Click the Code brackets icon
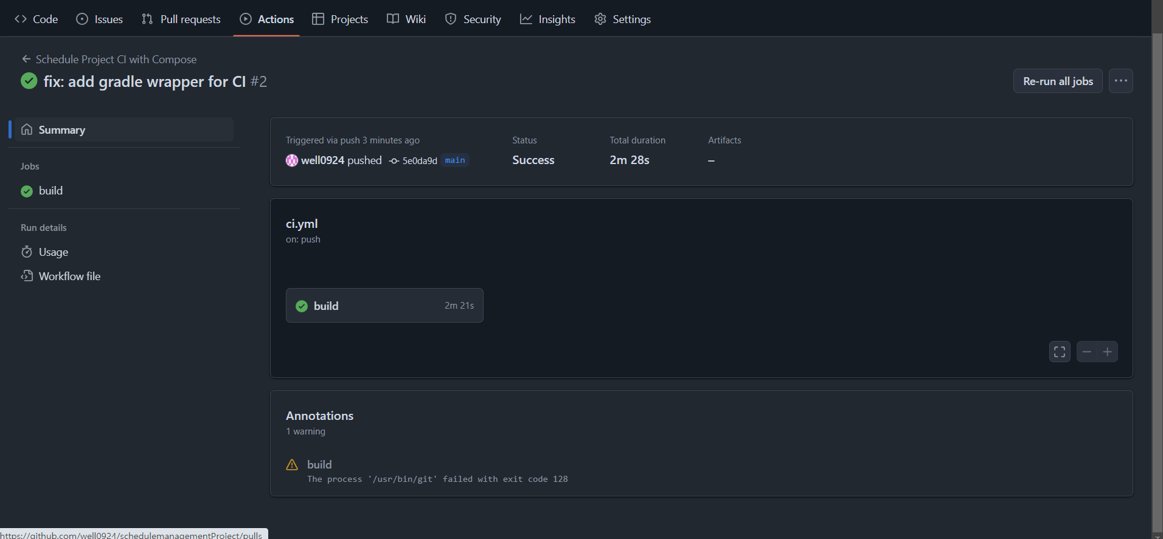The image size is (1163, 539). 21,19
